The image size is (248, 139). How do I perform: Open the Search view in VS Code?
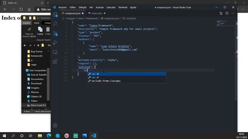click(x=55, y=24)
